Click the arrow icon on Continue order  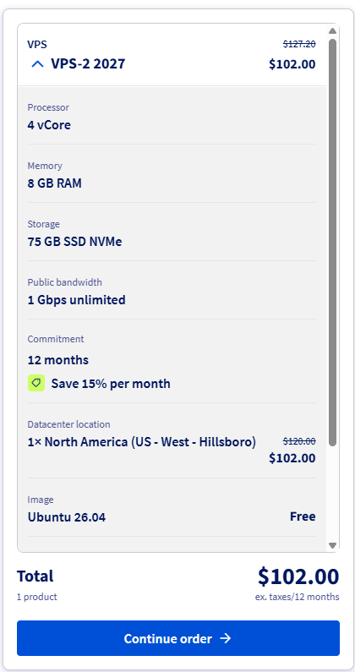pyautogui.click(x=226, y=638)
